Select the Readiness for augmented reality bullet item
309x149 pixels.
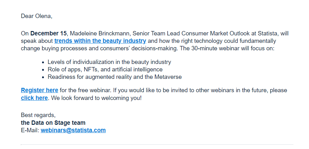point(115,77)
